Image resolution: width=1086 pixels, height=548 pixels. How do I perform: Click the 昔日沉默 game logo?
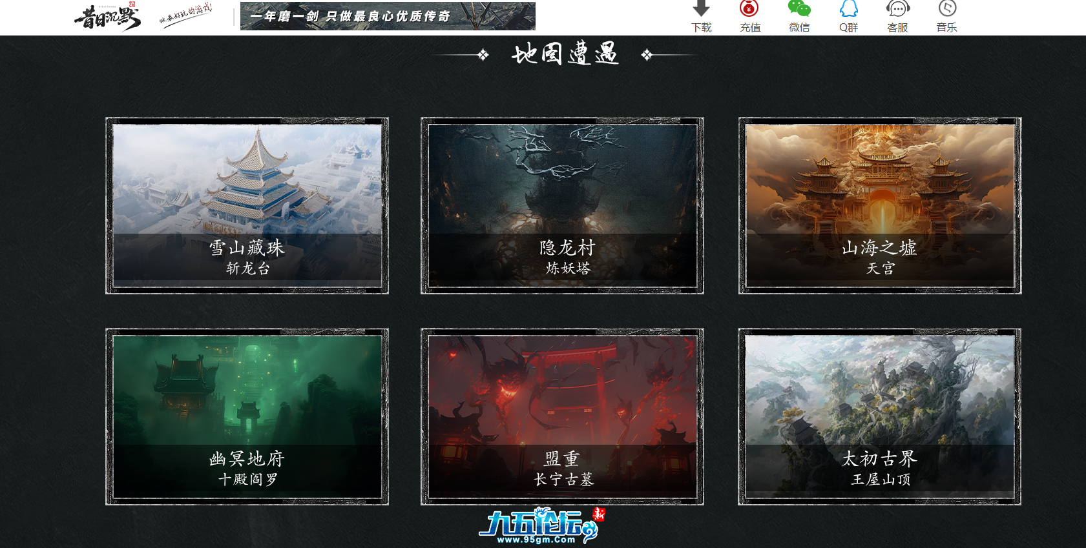[x=107, y=17]
